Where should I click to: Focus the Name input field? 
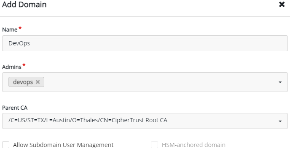tap(145, 43)
